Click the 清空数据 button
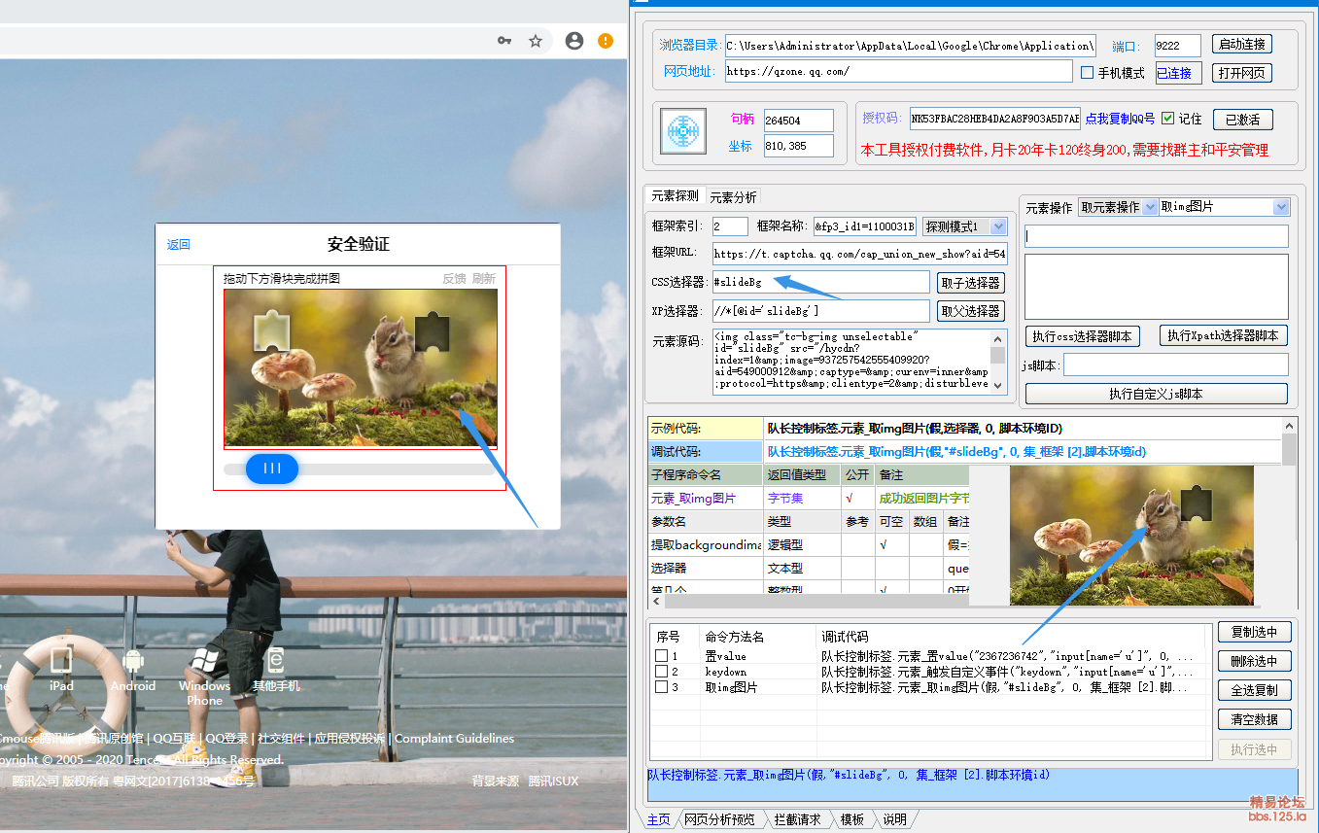This screenshot has height=833, width=1319. 1254,719
